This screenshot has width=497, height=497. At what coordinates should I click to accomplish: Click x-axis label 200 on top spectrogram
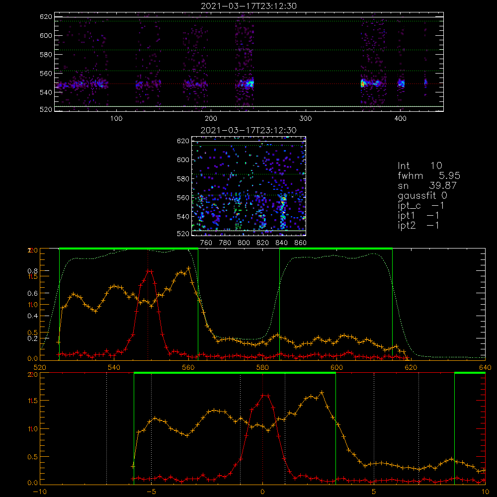[211, 119]
